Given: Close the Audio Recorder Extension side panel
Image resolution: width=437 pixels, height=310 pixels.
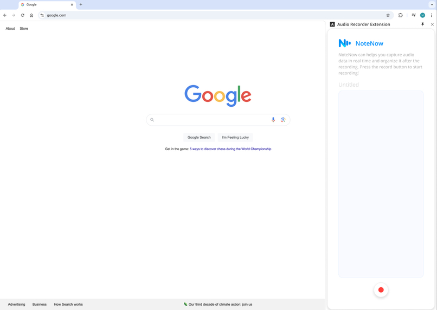Looking at the screenshot, I should (x=432, y=24).
